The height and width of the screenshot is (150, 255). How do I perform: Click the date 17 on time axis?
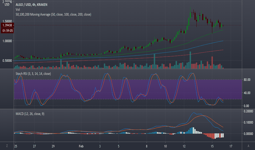tap(231, 146)
